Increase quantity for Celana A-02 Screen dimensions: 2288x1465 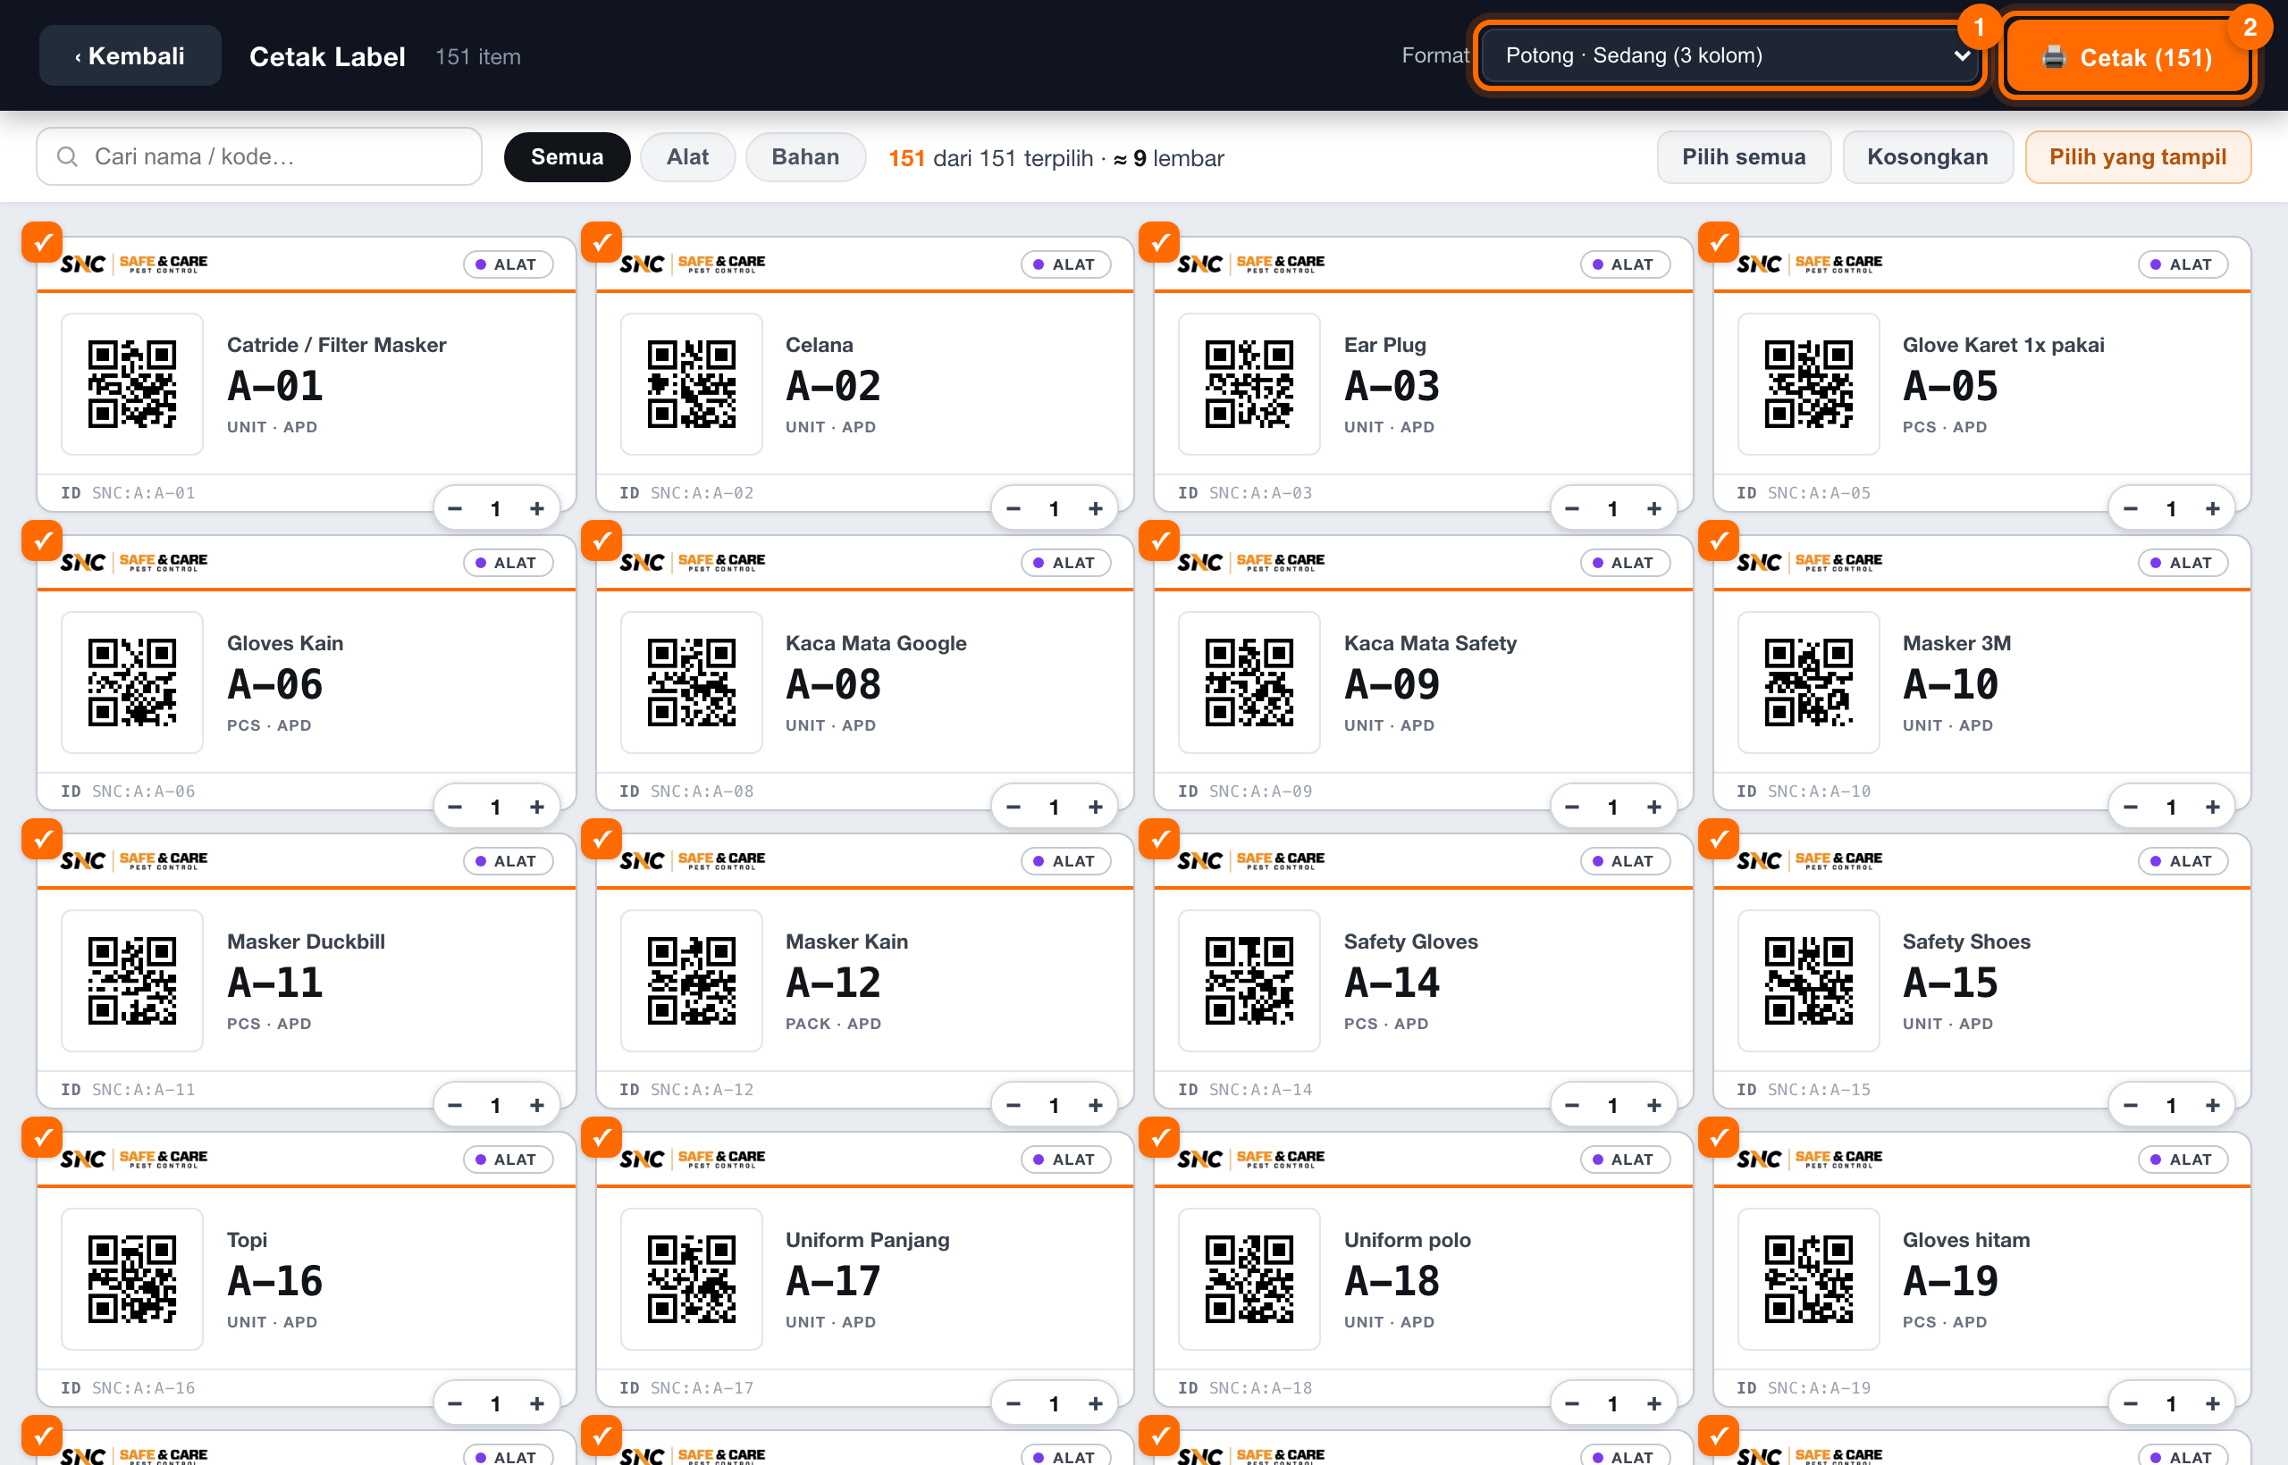pos(1096,509)
